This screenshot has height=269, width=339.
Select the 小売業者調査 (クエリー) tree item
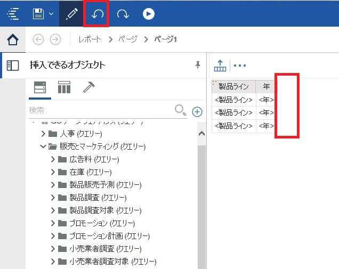(106, 249)
